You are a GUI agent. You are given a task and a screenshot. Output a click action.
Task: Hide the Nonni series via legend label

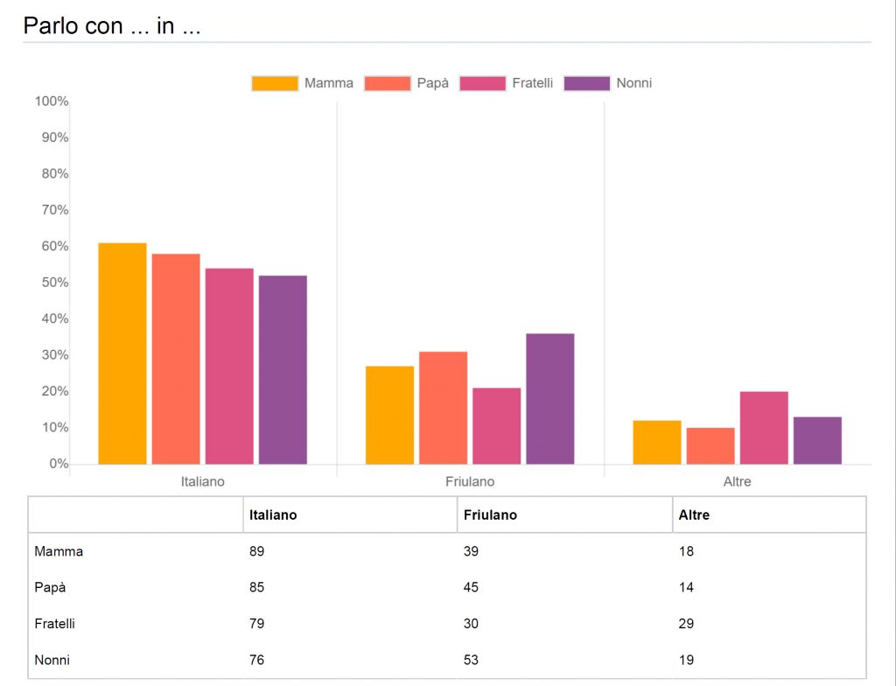point(634,83)
